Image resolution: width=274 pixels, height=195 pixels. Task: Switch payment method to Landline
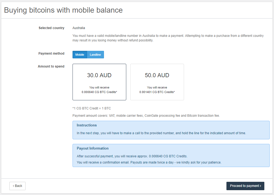pyautogui.click(x=95, y=55)
